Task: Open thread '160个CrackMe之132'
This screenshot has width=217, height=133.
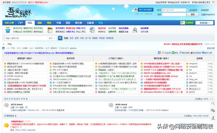Action: [62, 79]
